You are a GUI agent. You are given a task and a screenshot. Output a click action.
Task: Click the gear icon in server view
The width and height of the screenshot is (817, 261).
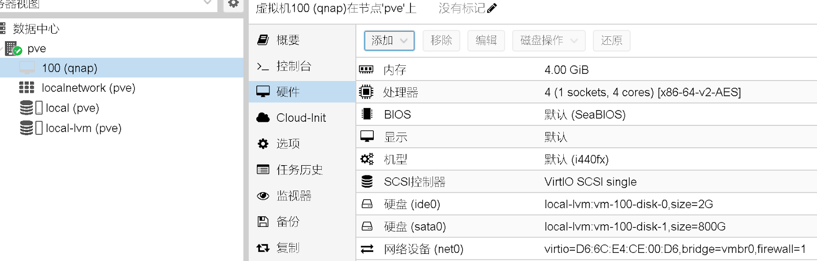pyautogui.click(x=233, y=4)
